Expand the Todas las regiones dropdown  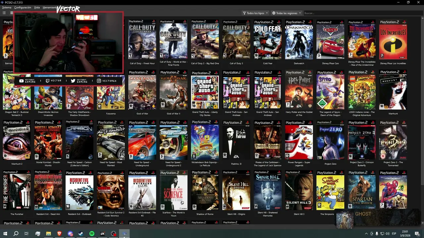tap(287, 13)
